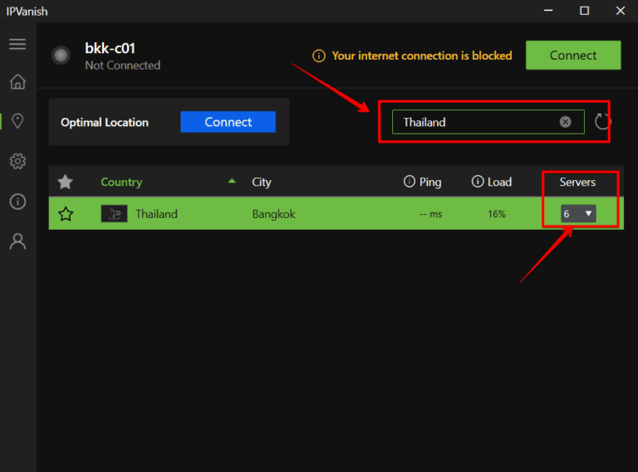Favorite the Thailand server row
638x472 pixels.
(66, 214)
